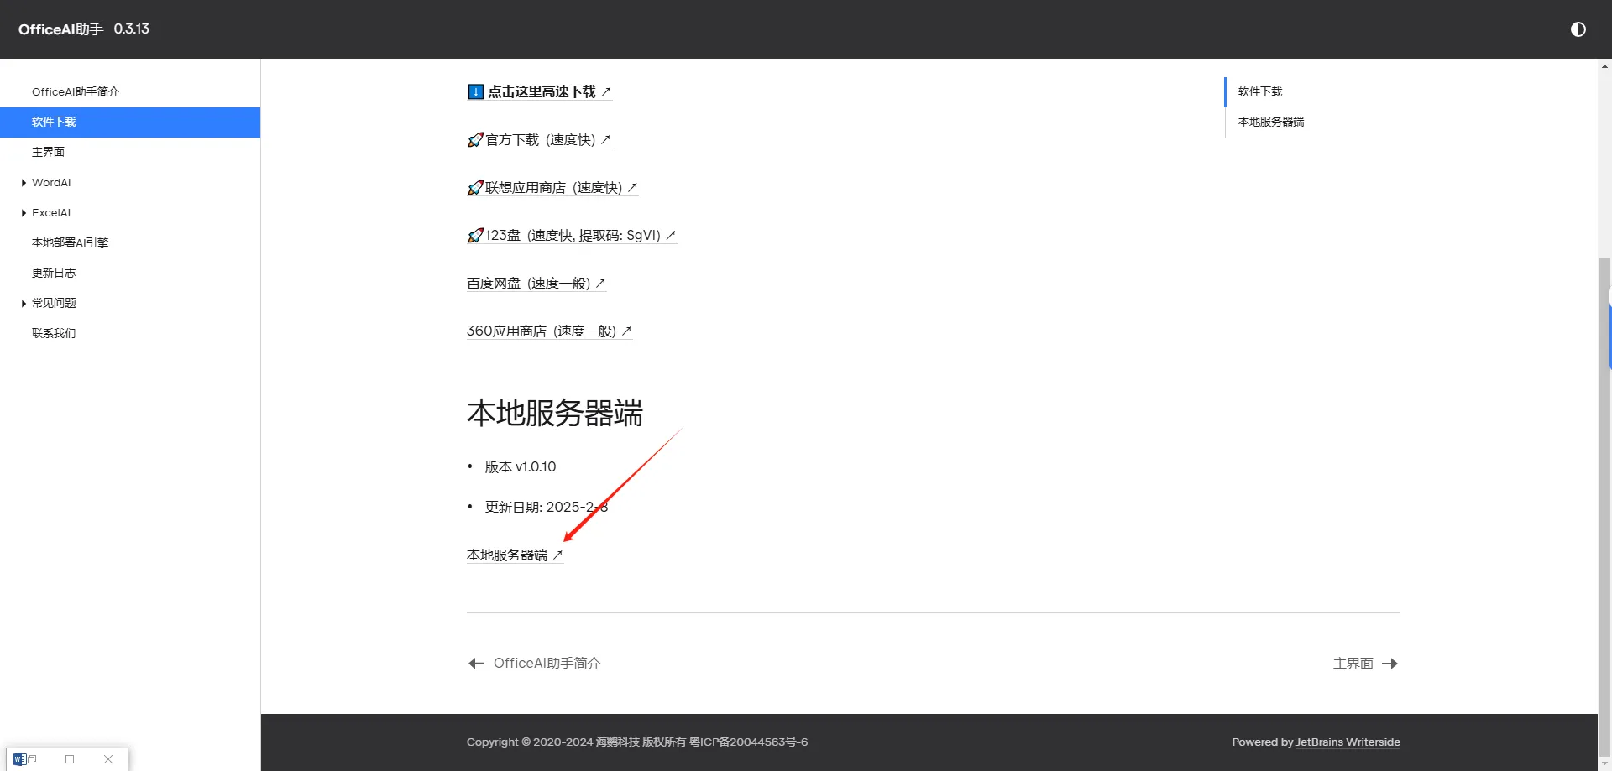Expand the 常见问题 sidebar section

[x=24, y=304]
